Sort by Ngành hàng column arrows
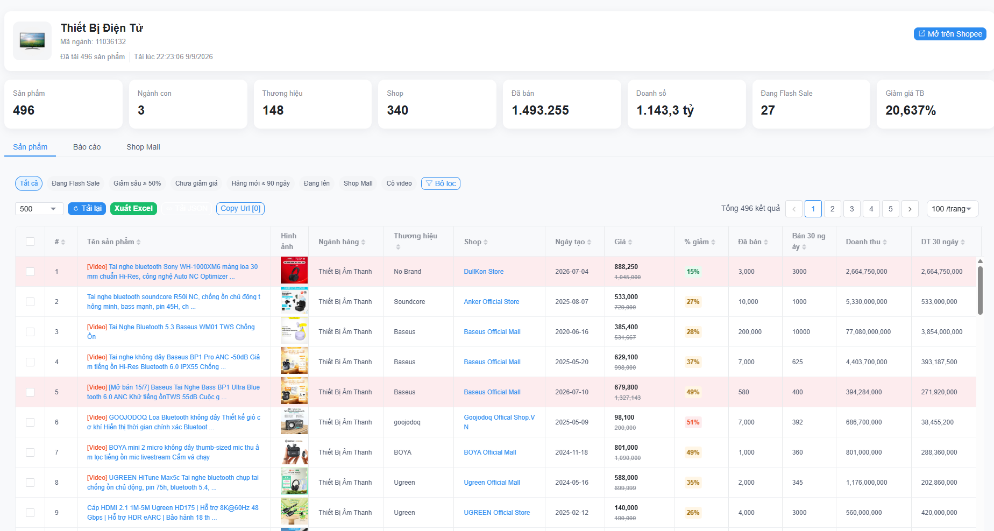994x531 pixels. [x=363, y=242]
